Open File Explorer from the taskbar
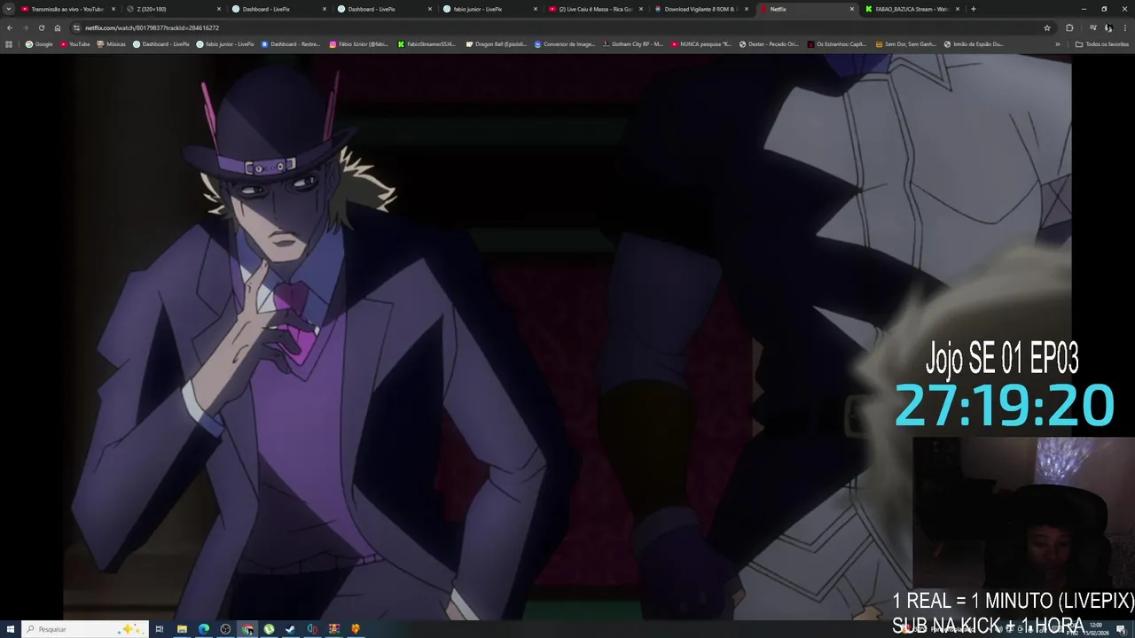The image size is (1135, 638). (x=182, y=629)
